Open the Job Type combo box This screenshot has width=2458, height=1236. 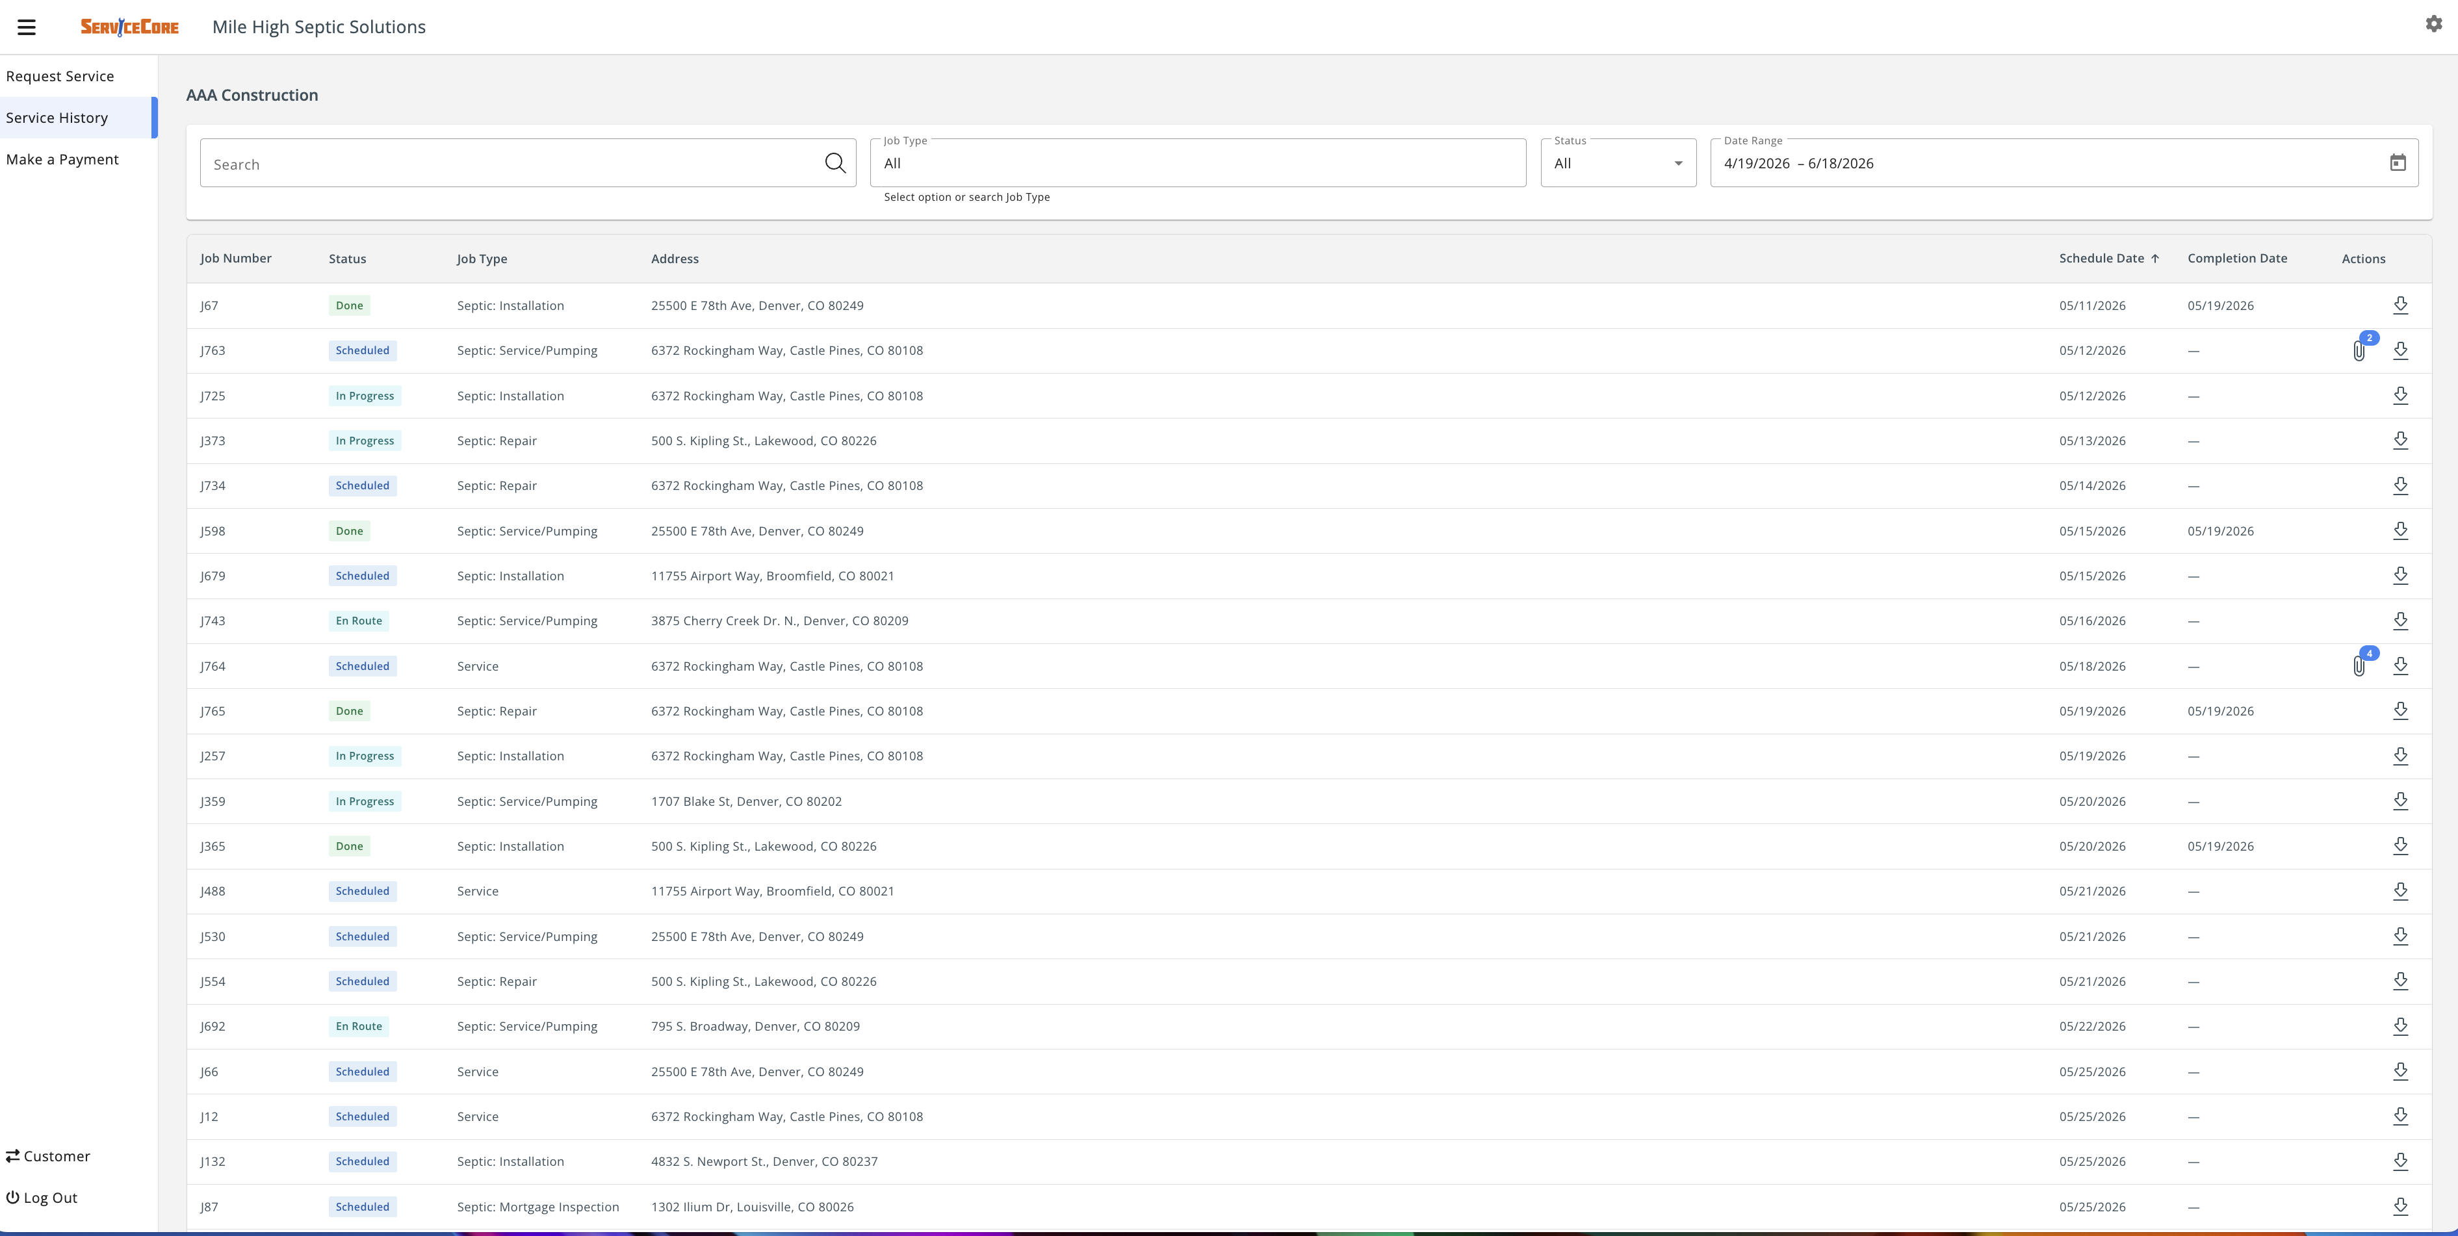[x=1198, y=163]
